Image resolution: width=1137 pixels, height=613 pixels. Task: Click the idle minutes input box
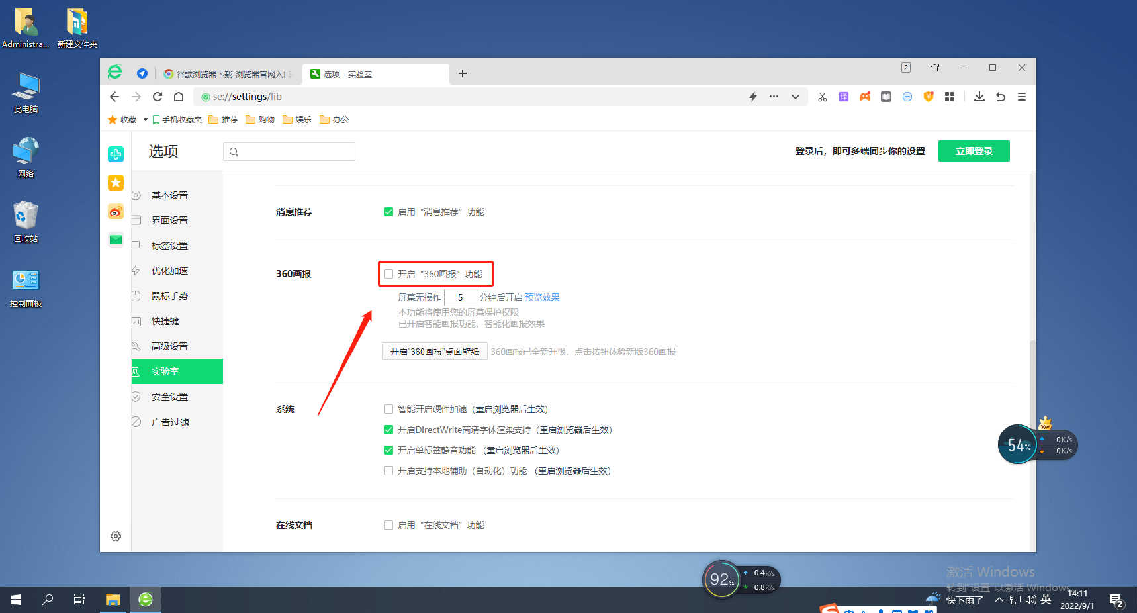[461, 297]
